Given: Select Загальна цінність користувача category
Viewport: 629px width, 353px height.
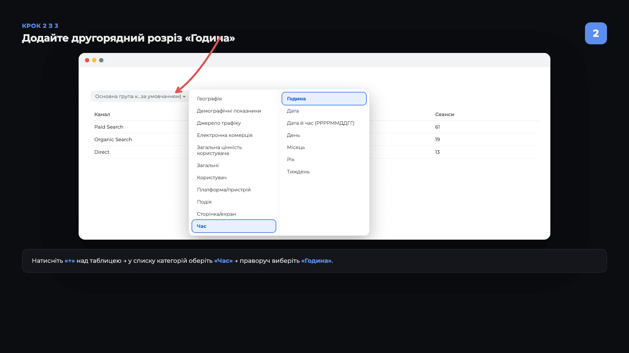Looking at the screenshot, I should (x=219, y=150).
